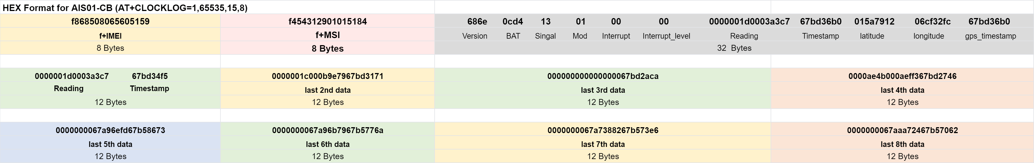Select the HEX Format title cell
Screen dimensions: 1034x163
click(125, 8)
